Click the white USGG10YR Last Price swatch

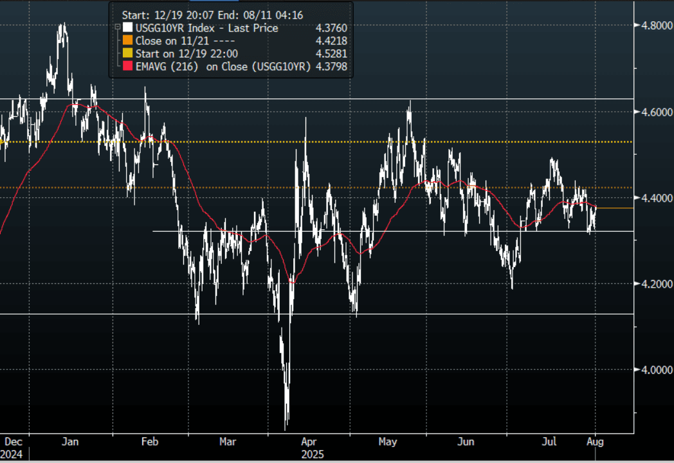pyautogui.click(x=129, y=28)
